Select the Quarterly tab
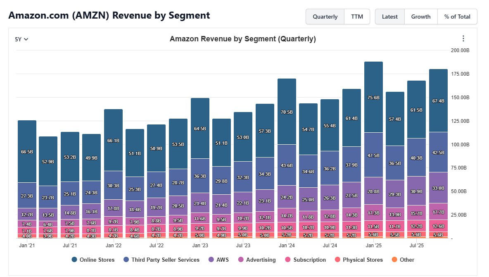Image resolution: width=489 pixels, height=277 pixels. click(325, 17)
